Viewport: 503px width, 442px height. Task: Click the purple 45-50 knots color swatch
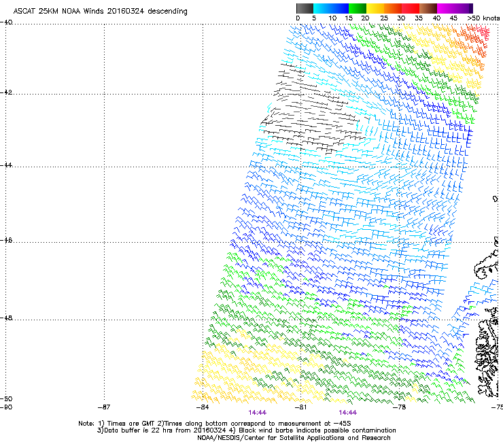coord(464,8)
